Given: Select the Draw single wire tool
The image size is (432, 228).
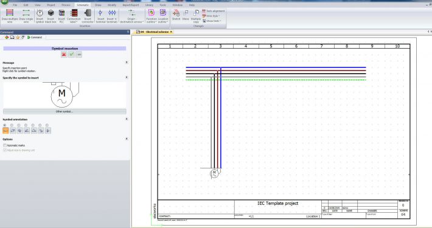Looking at the screenshot, I should tap(26, 16).
